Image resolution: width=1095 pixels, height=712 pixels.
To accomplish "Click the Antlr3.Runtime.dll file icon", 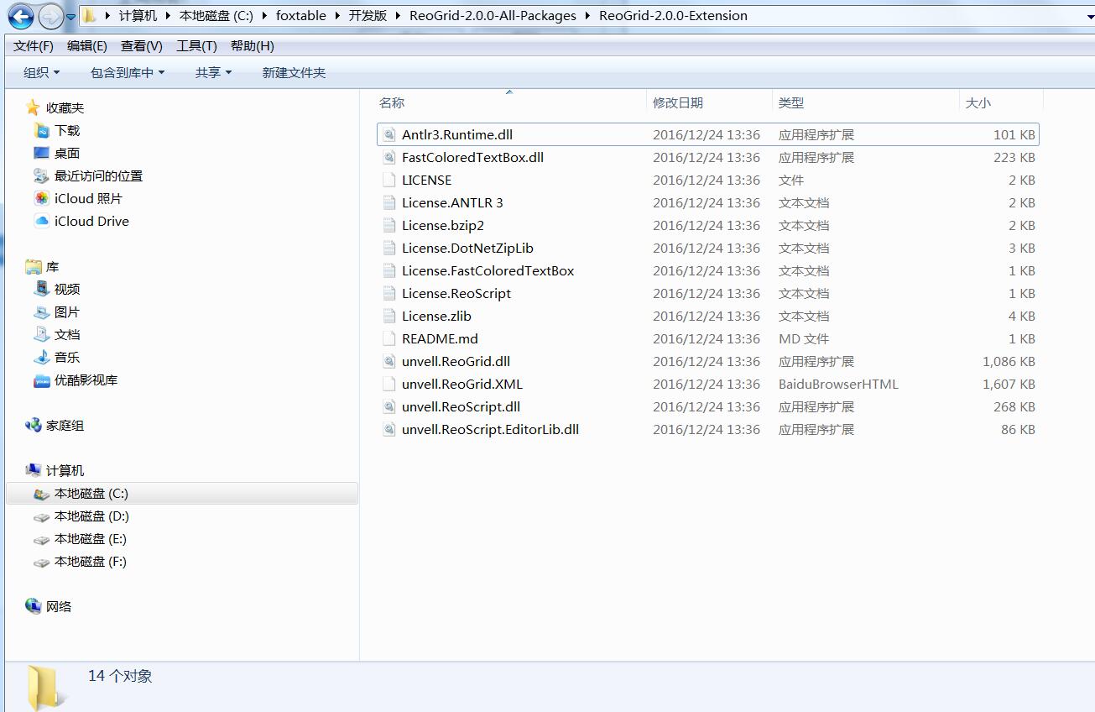I will (x=388, y=134).
